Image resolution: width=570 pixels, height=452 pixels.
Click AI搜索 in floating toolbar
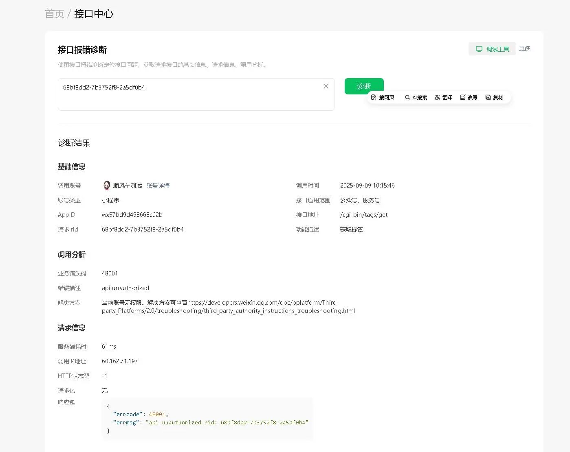pos(416,98)
